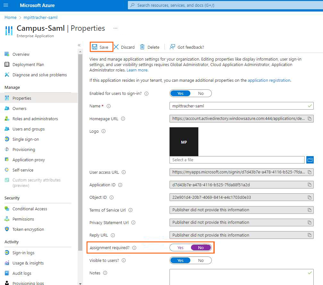Open Permissions page

(x=19, y=219)
